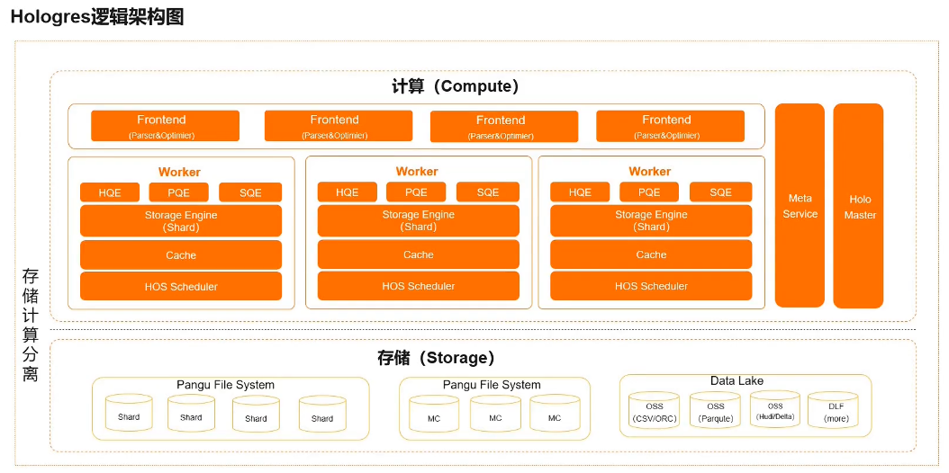Select SQE in the right Worker

pos(721,192)
